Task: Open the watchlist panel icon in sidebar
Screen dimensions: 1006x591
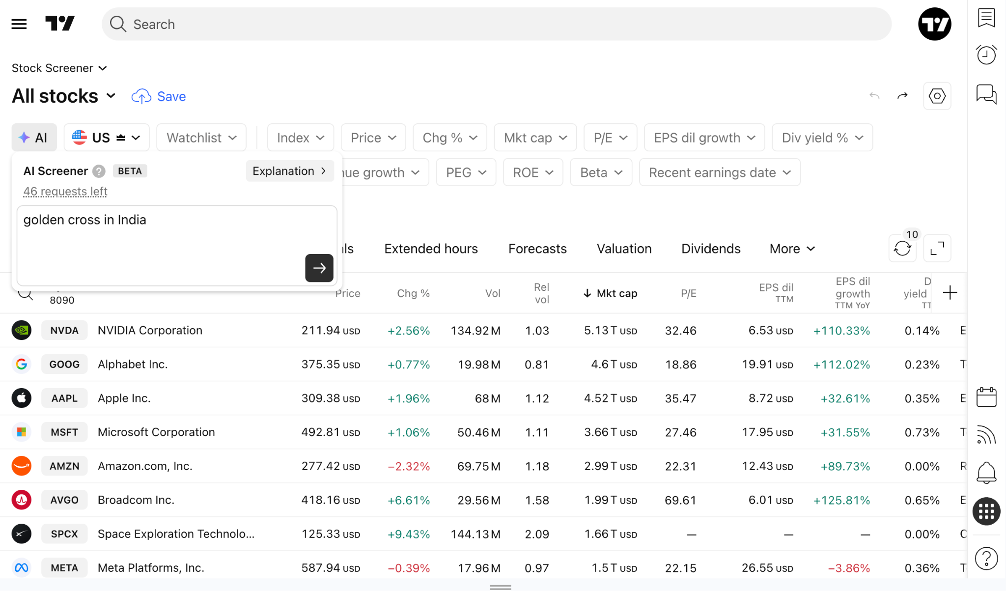Action: (x=986, y=18)
